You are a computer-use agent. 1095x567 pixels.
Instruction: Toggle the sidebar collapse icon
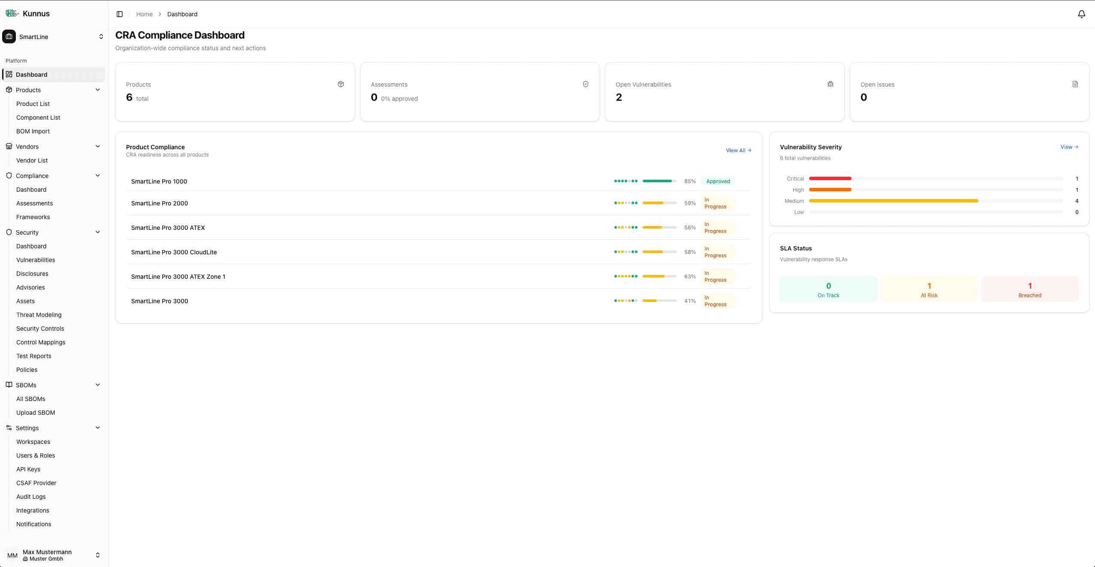click(119, 14)
